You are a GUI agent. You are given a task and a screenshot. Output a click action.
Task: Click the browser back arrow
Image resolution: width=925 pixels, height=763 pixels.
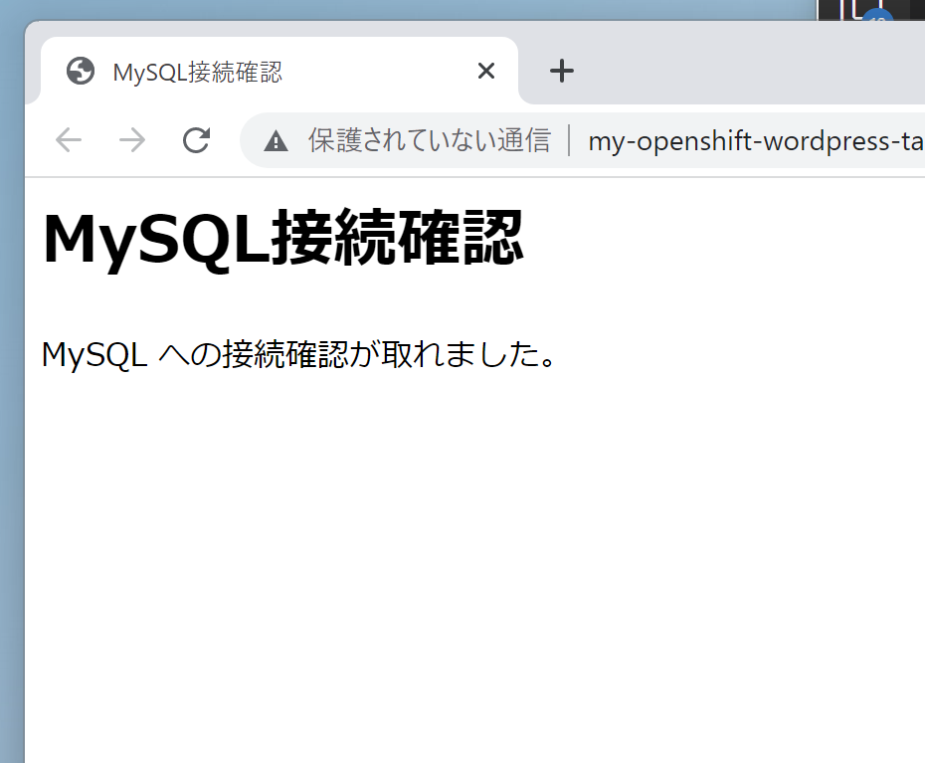click(x=69, y=140)
